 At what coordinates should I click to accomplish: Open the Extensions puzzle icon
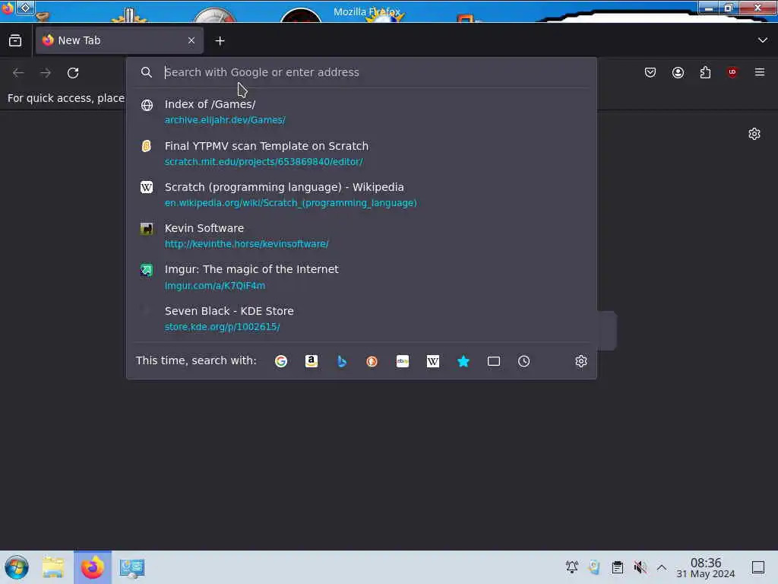[705, 72]
